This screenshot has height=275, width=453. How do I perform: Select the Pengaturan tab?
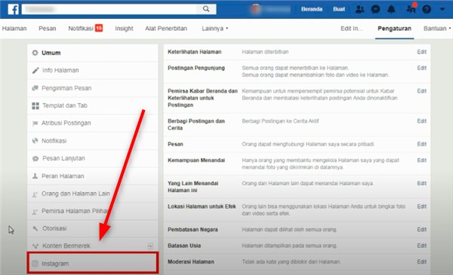[x=394, y=28]
